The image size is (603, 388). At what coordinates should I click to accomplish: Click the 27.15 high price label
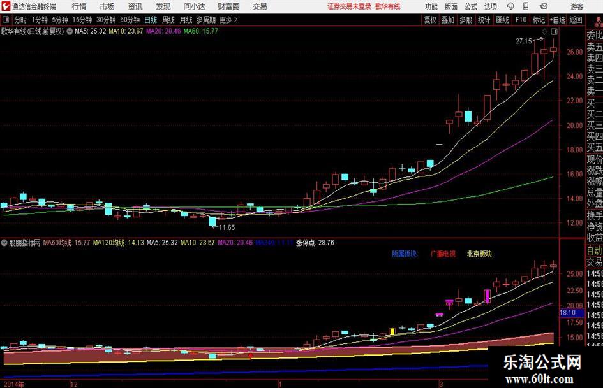coord(524,41)
